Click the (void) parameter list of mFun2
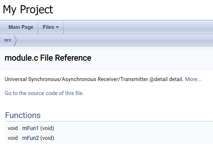This screenshot has height=160, width=213. pos(47,138)
